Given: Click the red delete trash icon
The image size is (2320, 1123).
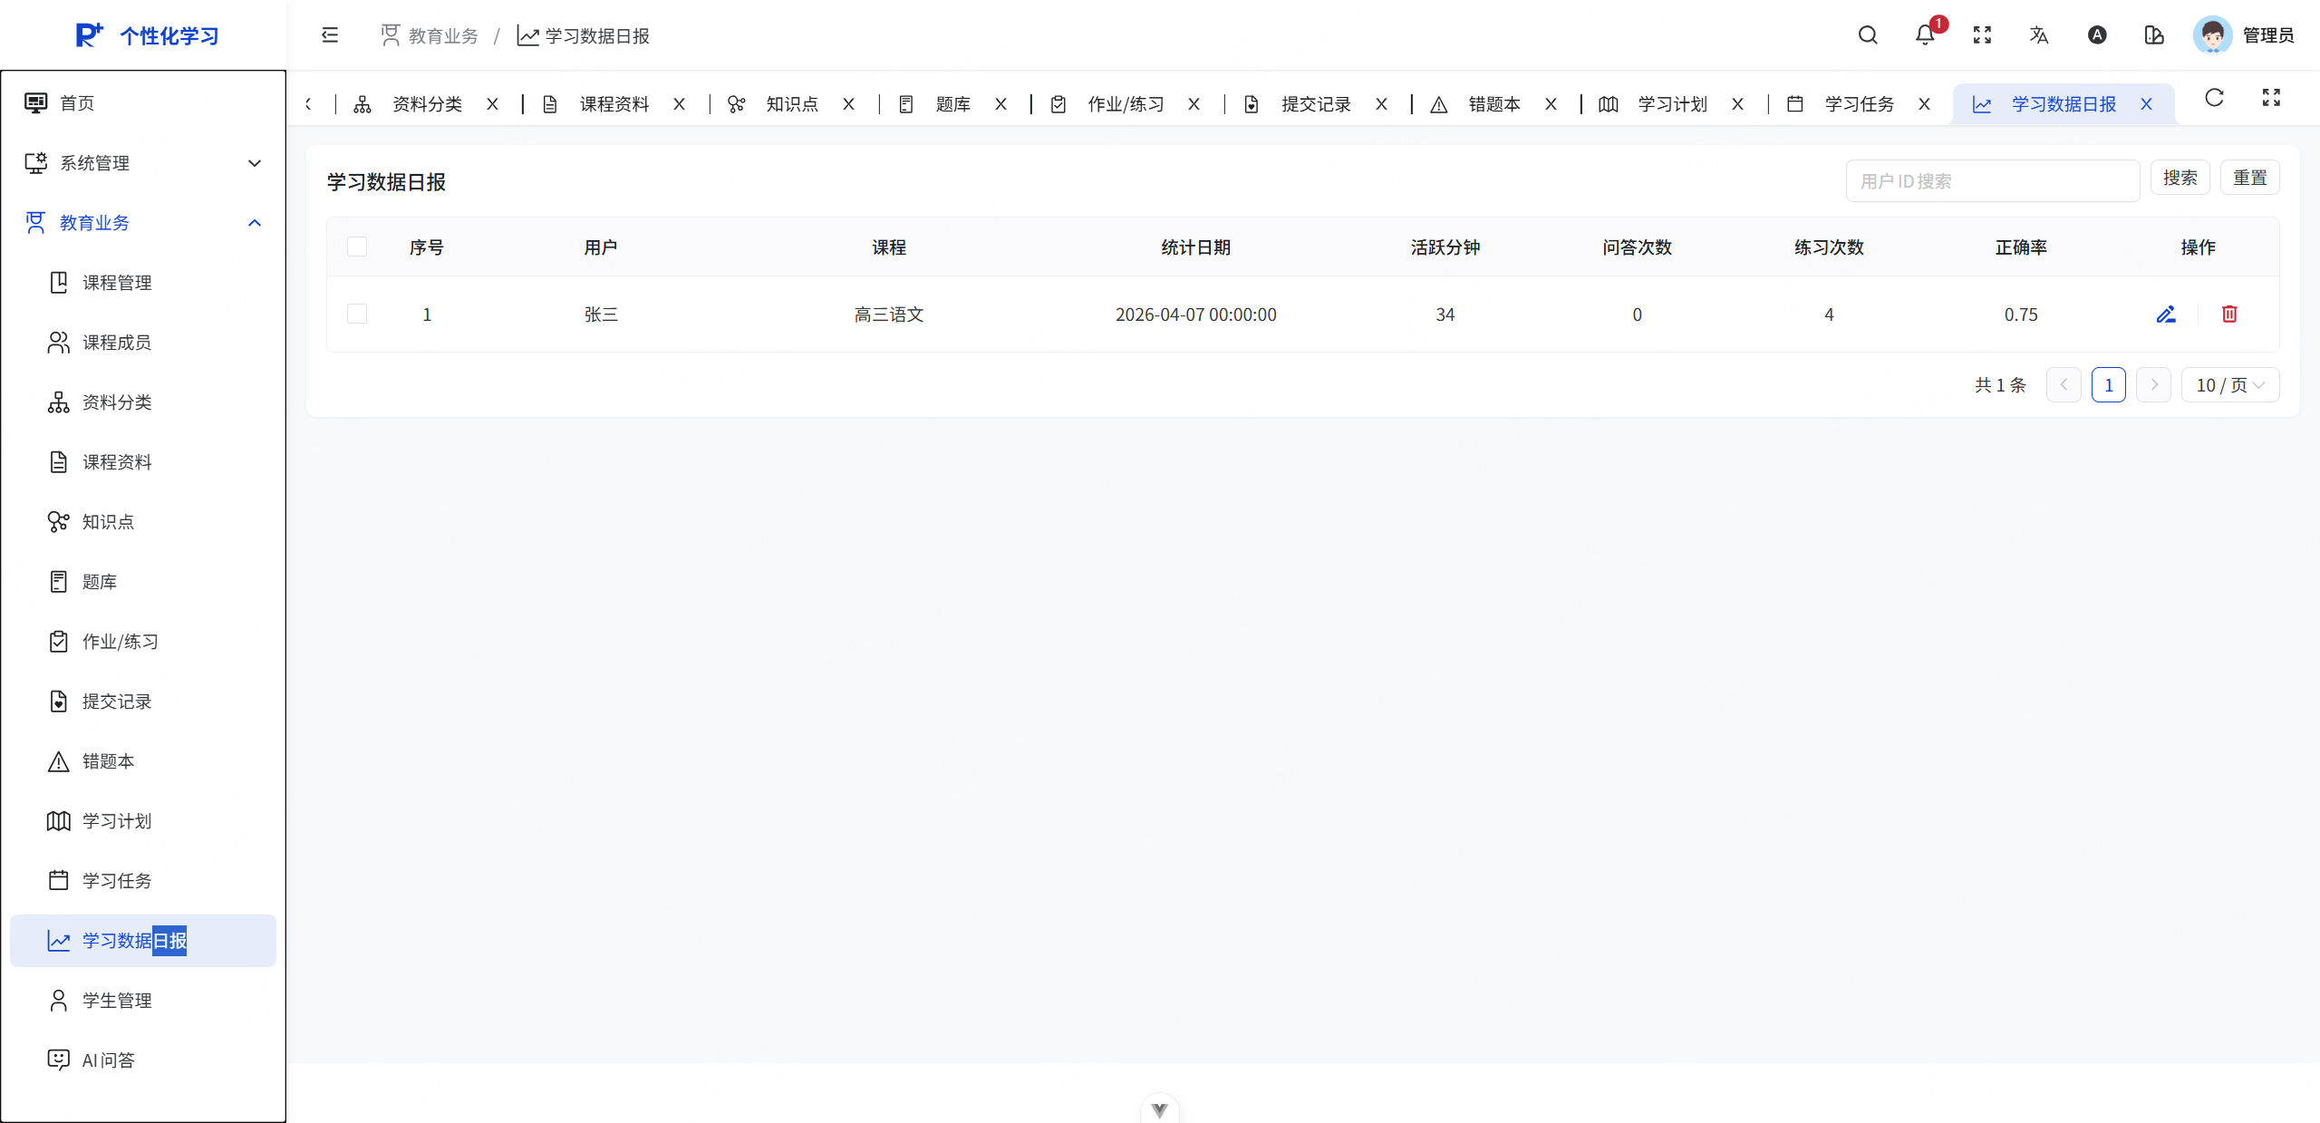Looking at the screenshot, I should click(2229, 315).
